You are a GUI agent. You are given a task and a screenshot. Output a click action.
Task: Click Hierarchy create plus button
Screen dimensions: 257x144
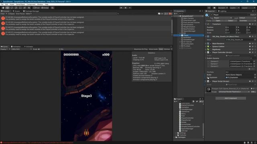pyautogui.click(x=175, y=14)
